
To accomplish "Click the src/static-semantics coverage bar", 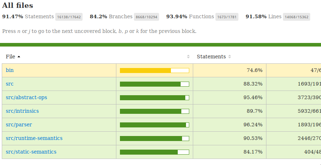I will [x=154, y=152].
